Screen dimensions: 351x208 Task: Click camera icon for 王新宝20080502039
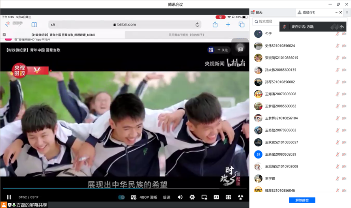(344, 154)
